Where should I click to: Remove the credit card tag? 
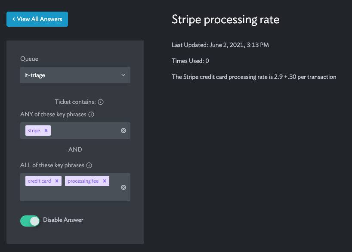(57, 181)
